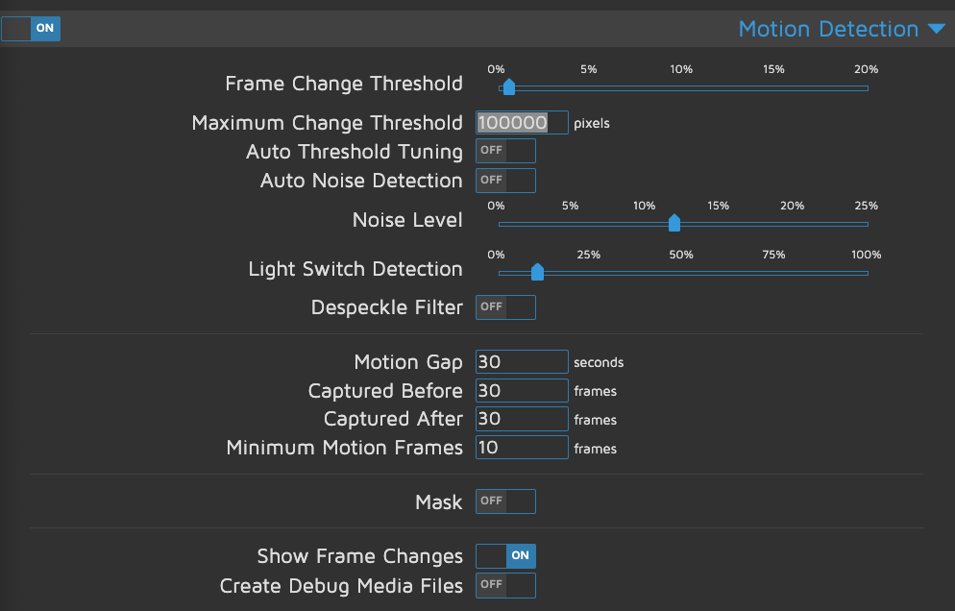Enable Auto Threshold Tuning
Image resolution: width=955 pixels, height=611 pixels.
[x=505, y=151]
